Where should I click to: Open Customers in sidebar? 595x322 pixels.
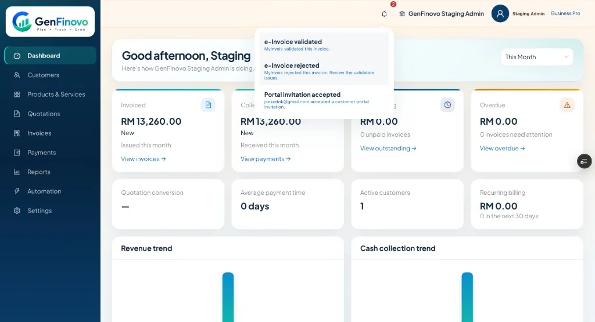[x=50, y=75]
